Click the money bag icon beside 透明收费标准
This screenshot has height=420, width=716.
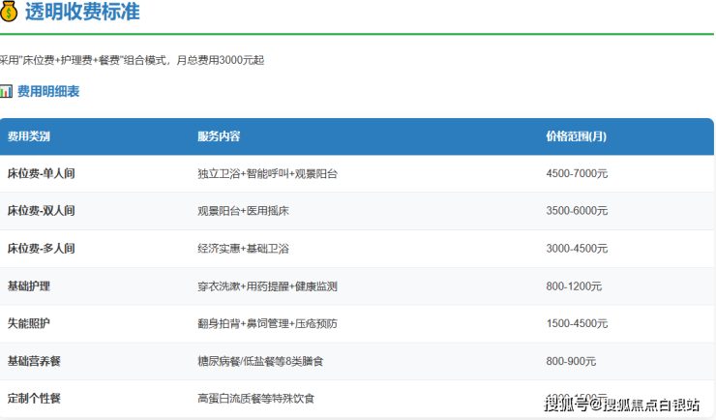click(10, 13)
